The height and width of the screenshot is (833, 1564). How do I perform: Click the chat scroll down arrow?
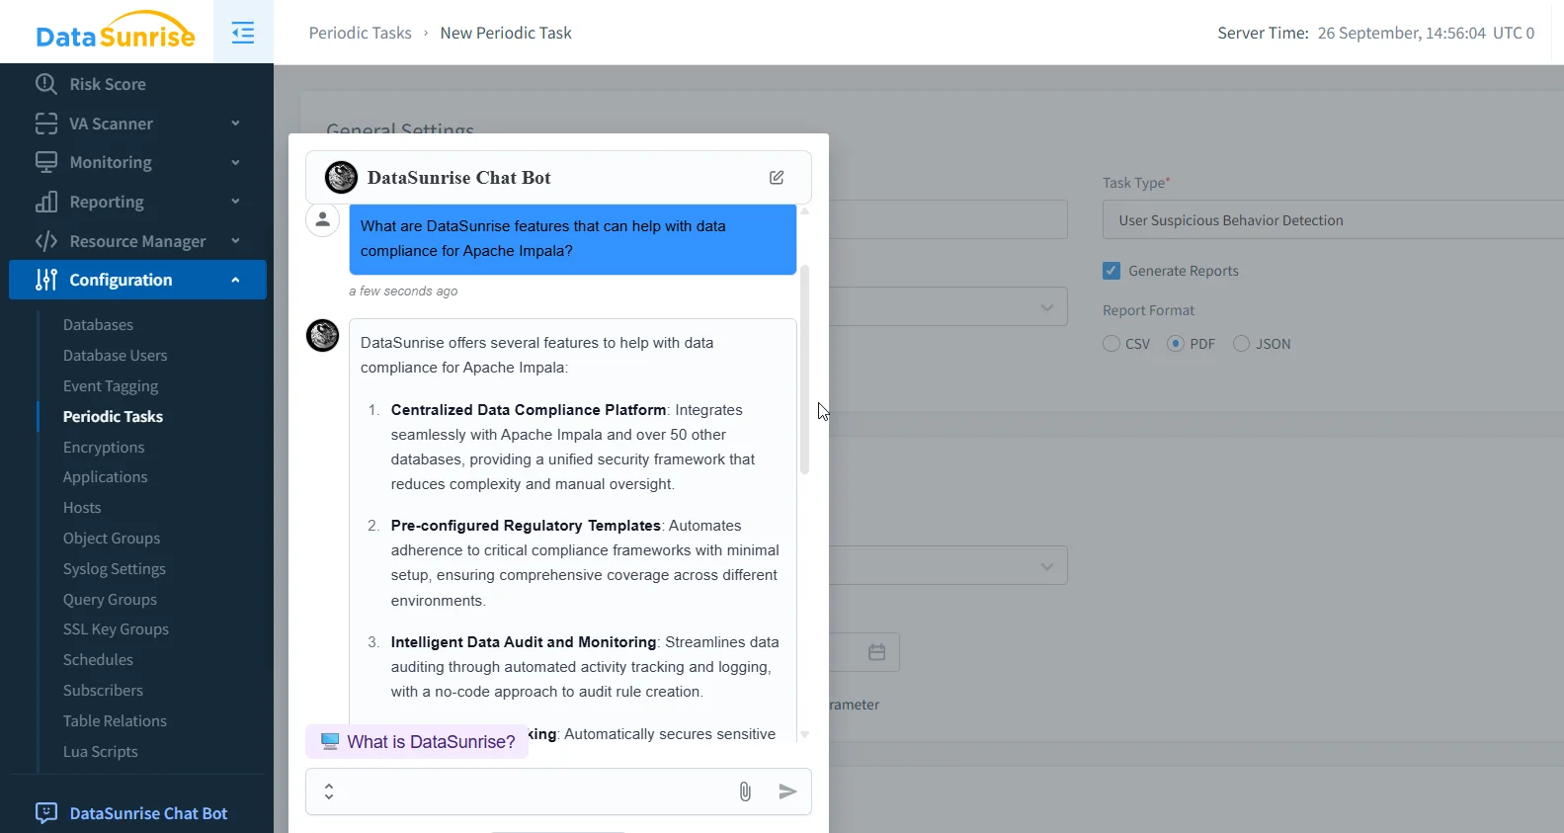pyautogui.click(x=804, y=735)
